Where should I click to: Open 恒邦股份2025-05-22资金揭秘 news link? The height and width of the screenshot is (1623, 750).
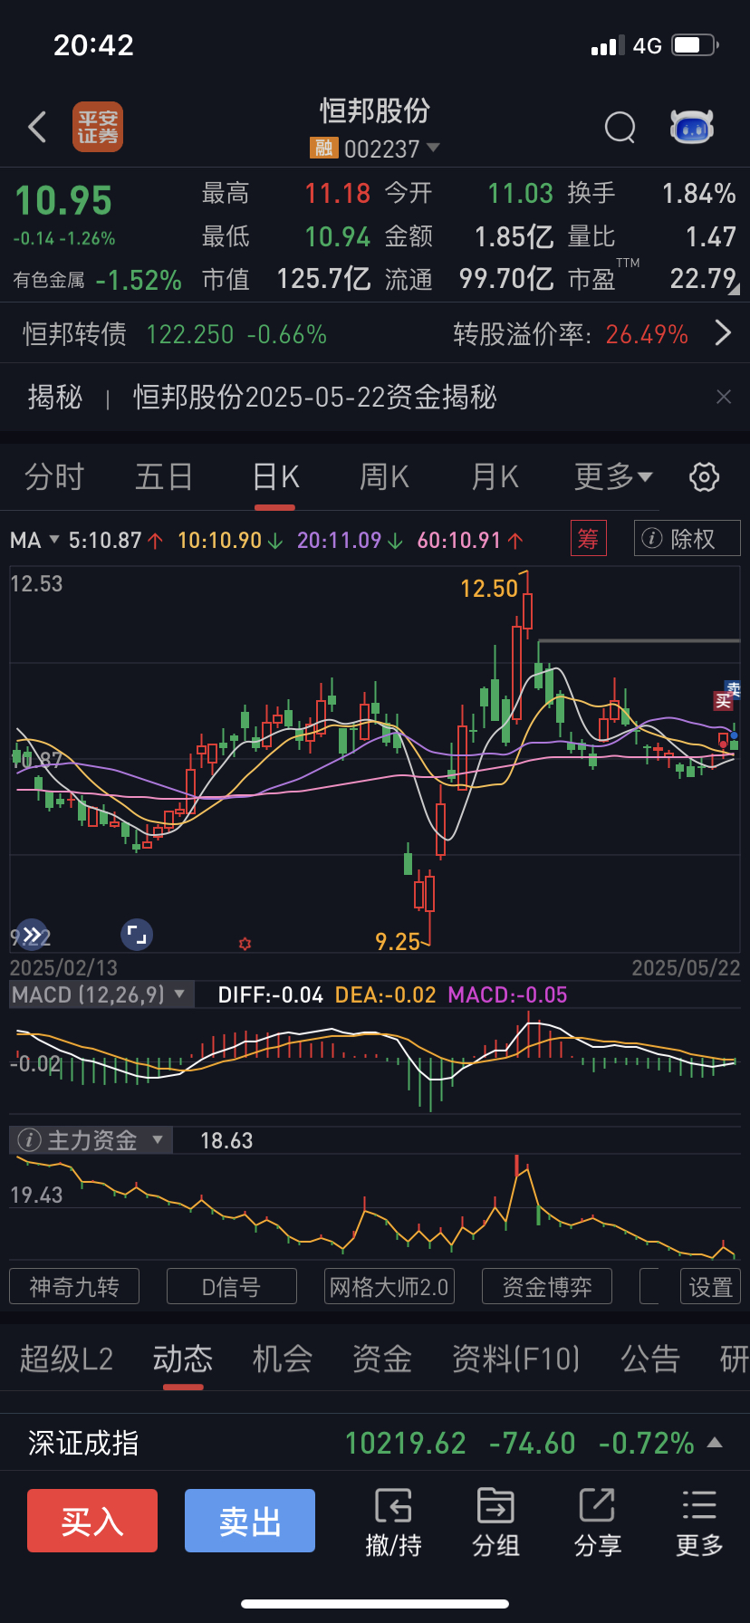315,397
